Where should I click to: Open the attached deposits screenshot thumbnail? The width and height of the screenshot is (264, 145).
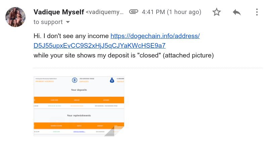click(79, 106)
